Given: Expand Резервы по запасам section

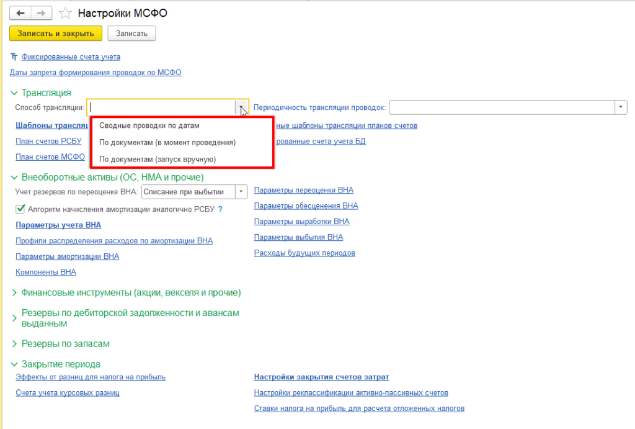Looking at the screenshot, I should point(14,343).
